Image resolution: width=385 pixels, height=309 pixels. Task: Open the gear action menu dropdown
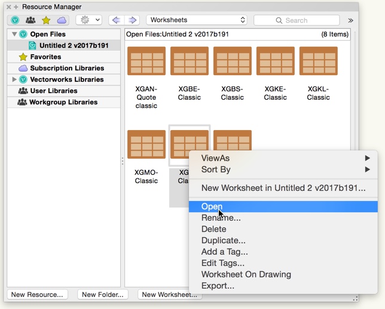tap(89, 20)
